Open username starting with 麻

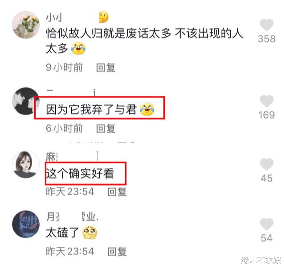tap(52, 157)
